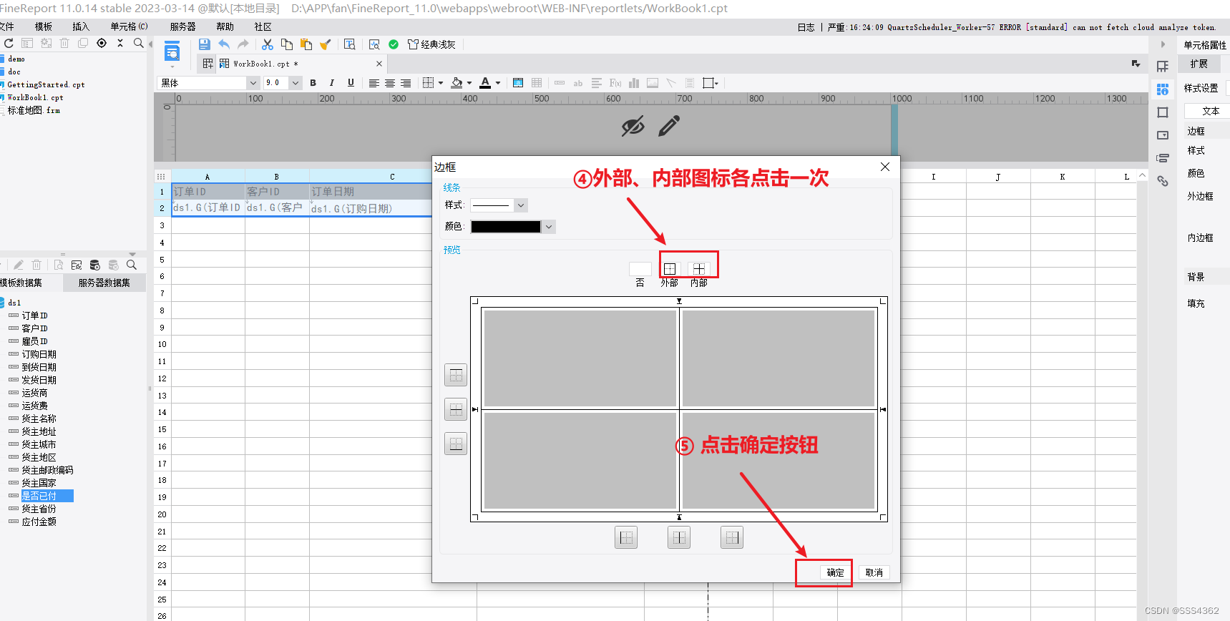Locate current template with target icon
The image size is (1230, 621).
coord(102,43)
